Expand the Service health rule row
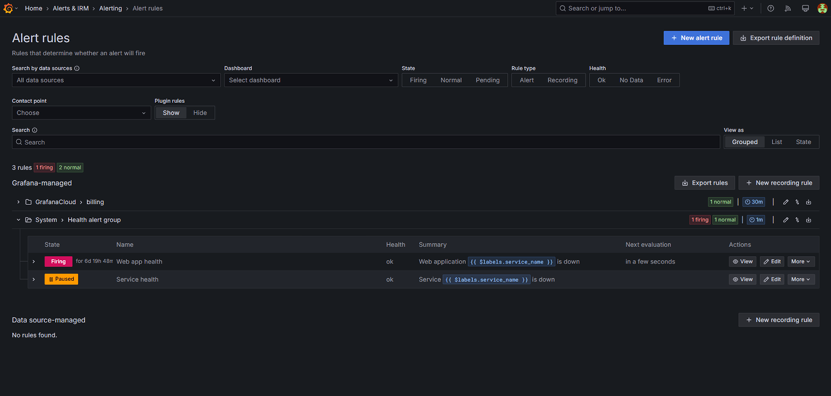 point(34,279)
